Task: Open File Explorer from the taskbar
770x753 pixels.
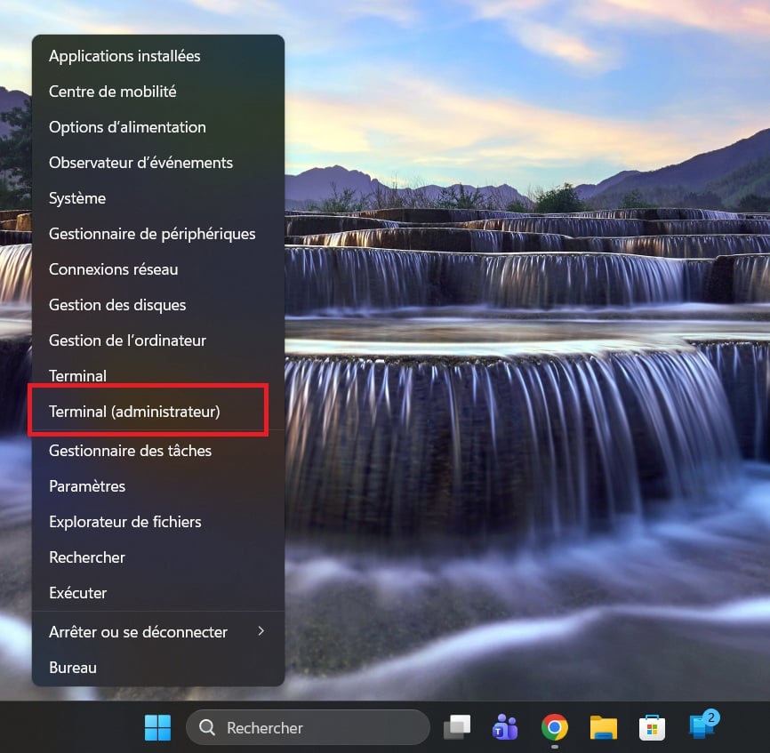Action: 603,727
